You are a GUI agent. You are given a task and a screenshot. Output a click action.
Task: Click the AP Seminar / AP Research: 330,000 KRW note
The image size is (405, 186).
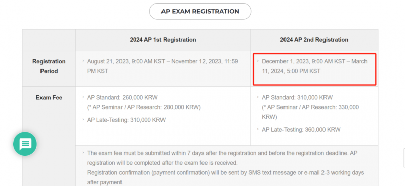pyautogui.click(x=310, y=112)
